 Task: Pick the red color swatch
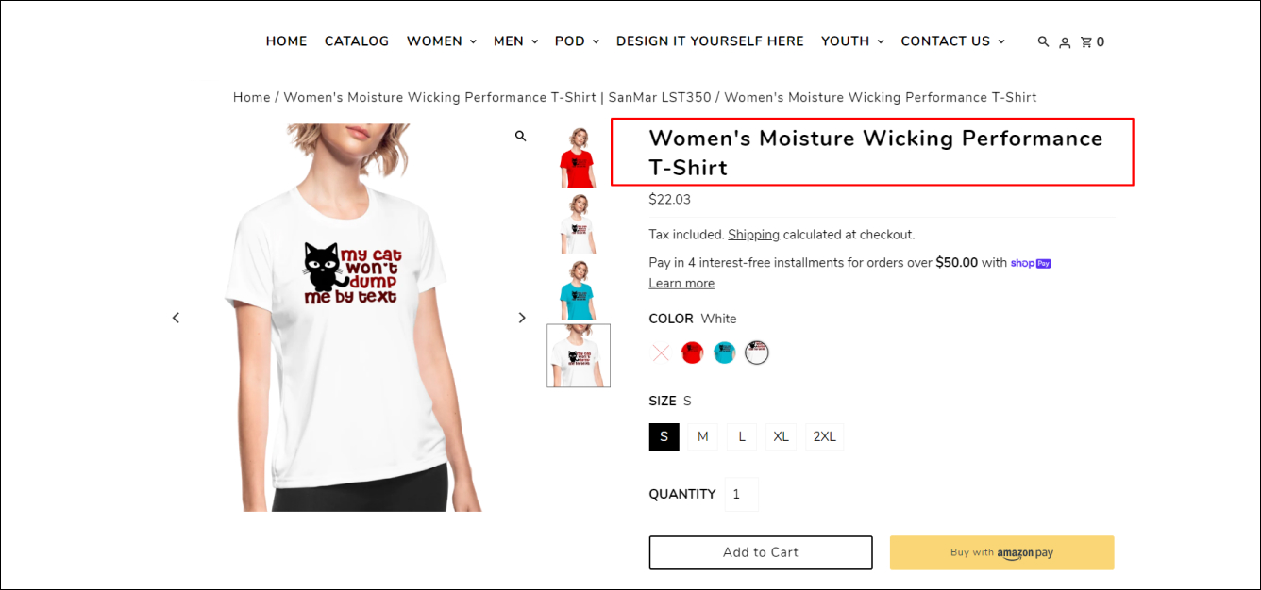(693, 352)
